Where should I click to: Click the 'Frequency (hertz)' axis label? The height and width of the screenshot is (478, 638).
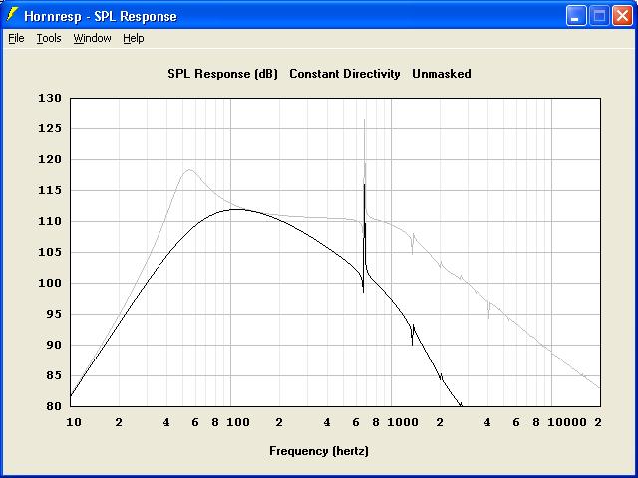pos(319,451)
